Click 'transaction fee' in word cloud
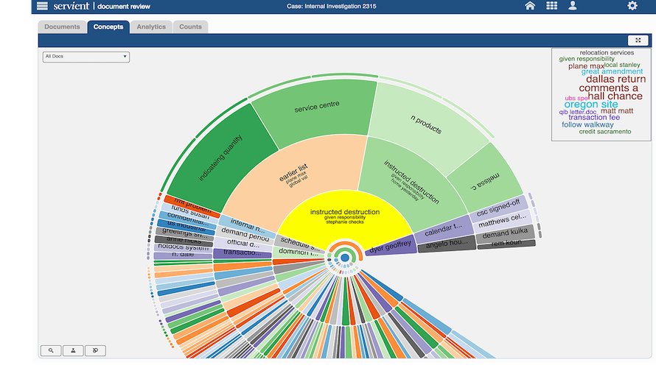Screen dimensions: 656x368 coord(594,117)
